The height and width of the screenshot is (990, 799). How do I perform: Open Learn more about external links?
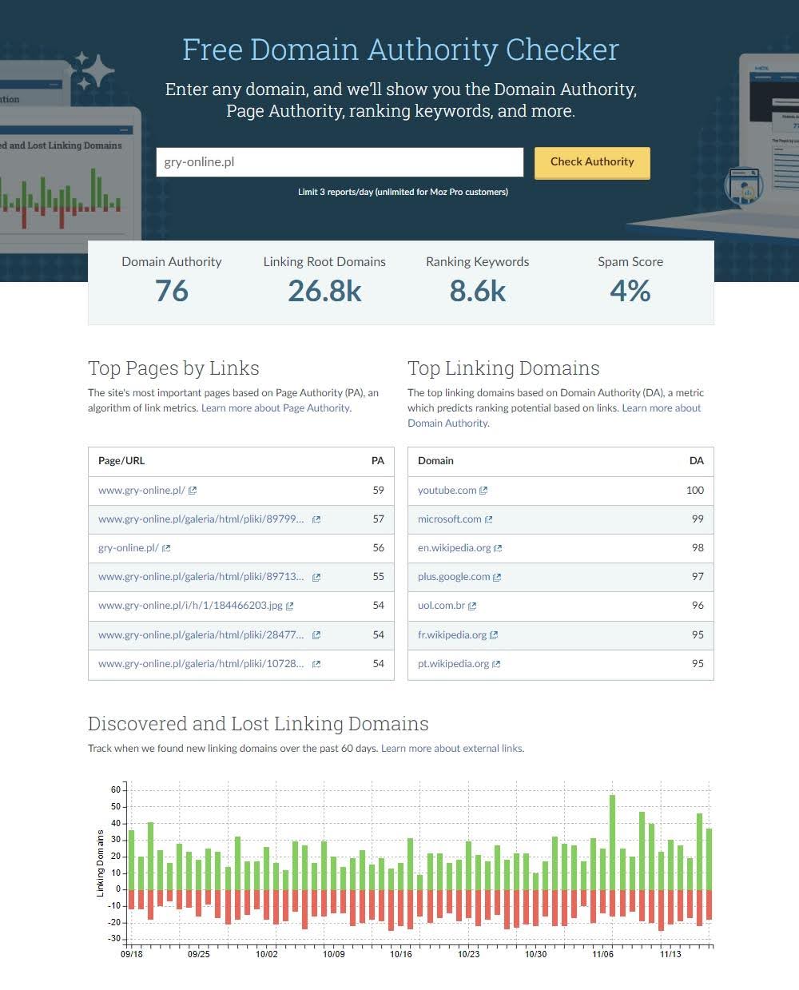coord(451,749)
